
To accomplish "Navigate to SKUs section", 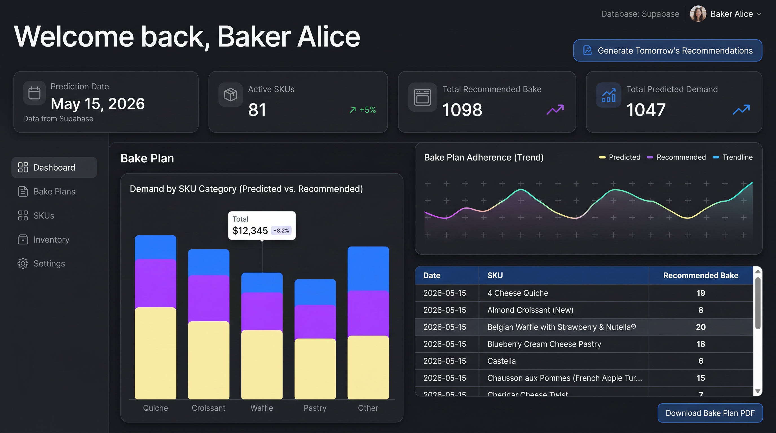I will click(x=54, y=216).
